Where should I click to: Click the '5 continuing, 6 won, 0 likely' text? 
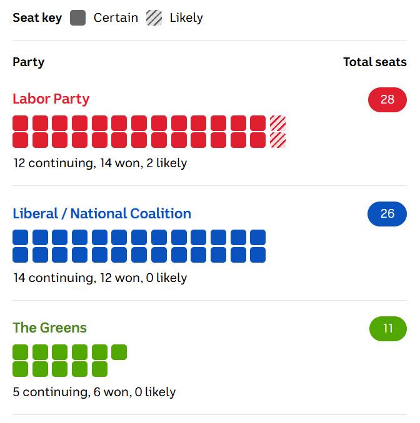pyautogui.click(x=94, y=392)
